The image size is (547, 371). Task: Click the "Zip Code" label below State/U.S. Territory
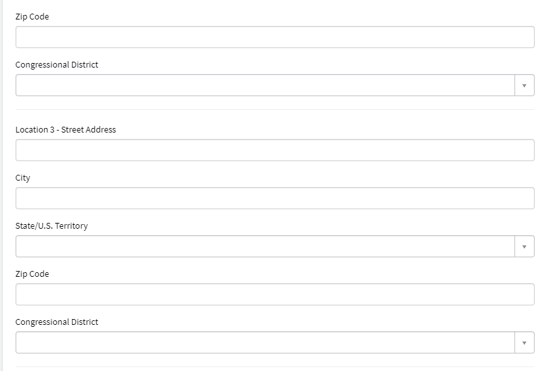tap(32, 274)
